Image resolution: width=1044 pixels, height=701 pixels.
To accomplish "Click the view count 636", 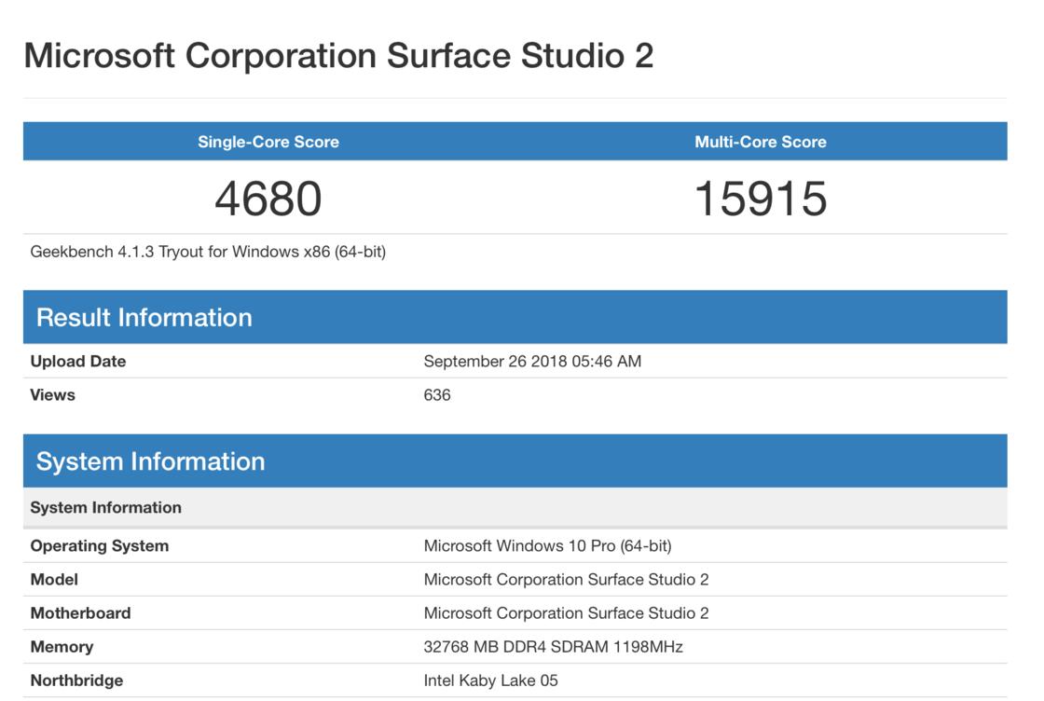I will click(x=437, y=394).
